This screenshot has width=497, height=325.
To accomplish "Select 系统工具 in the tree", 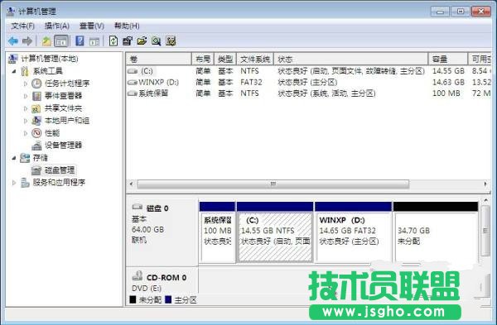I will pyautogui.click(x=47, y=71).
